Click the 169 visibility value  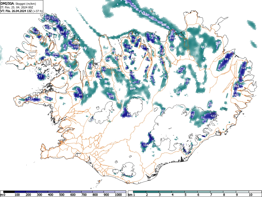162,53
